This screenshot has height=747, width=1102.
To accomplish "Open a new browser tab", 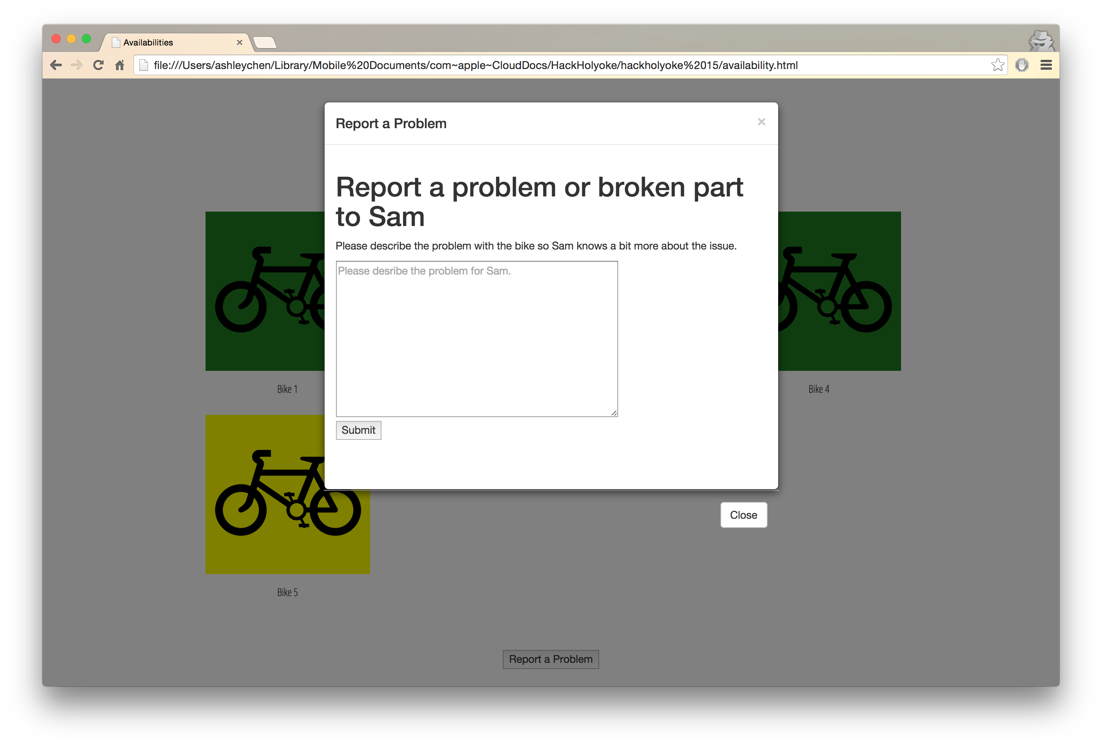I will 265,43.
